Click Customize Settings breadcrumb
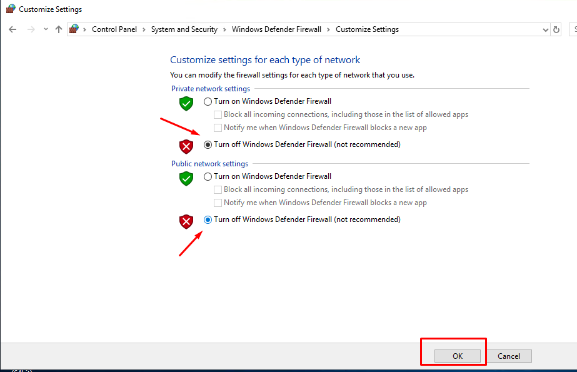 click(x=367, y=29)
